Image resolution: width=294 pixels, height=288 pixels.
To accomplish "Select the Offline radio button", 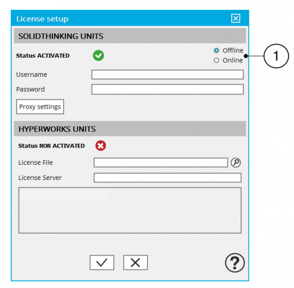I will click(x=217, y=50).
